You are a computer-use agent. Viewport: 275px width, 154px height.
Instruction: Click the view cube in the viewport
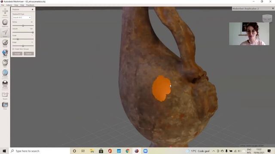click(267, 18)
